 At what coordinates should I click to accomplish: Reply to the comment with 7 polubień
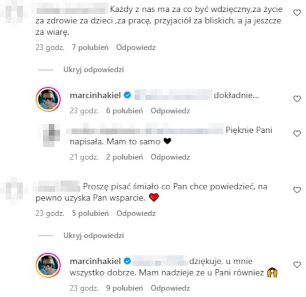pyautogui.click(x=136, y=48)
